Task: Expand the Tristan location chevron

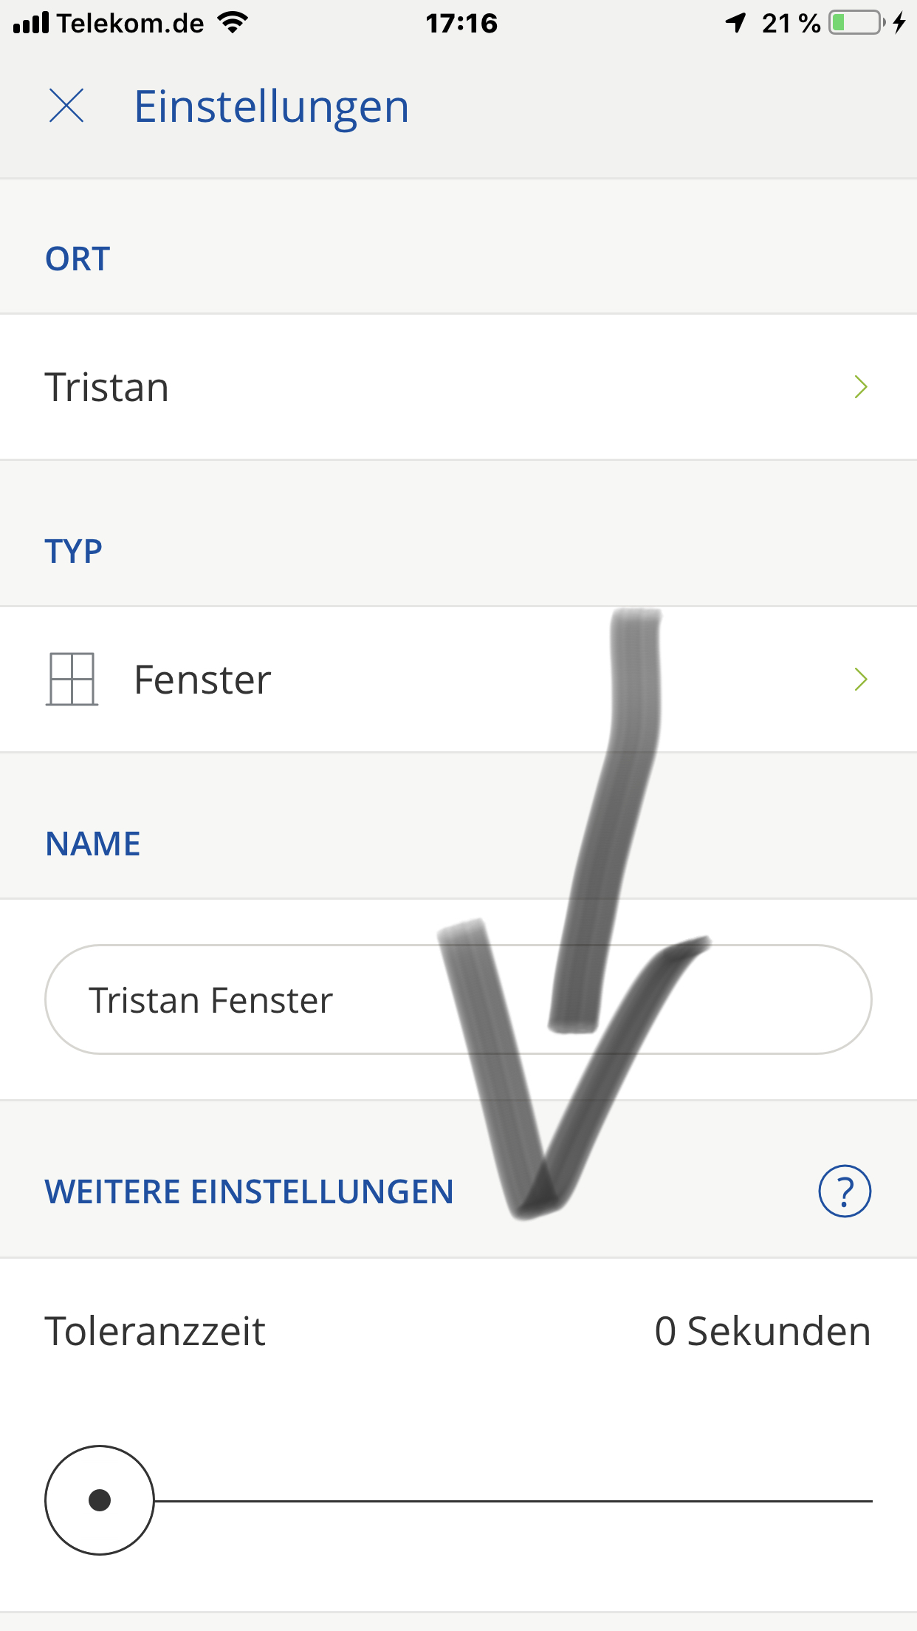Action: [x=860, y=387]
